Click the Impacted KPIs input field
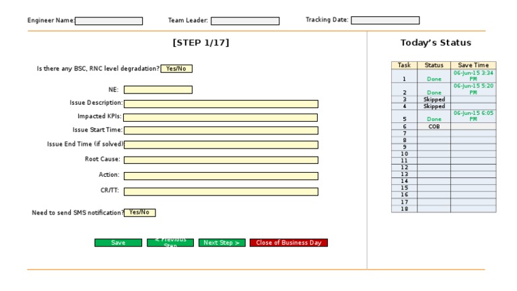This screenshot has width=517, height=291. click(221, 118)
